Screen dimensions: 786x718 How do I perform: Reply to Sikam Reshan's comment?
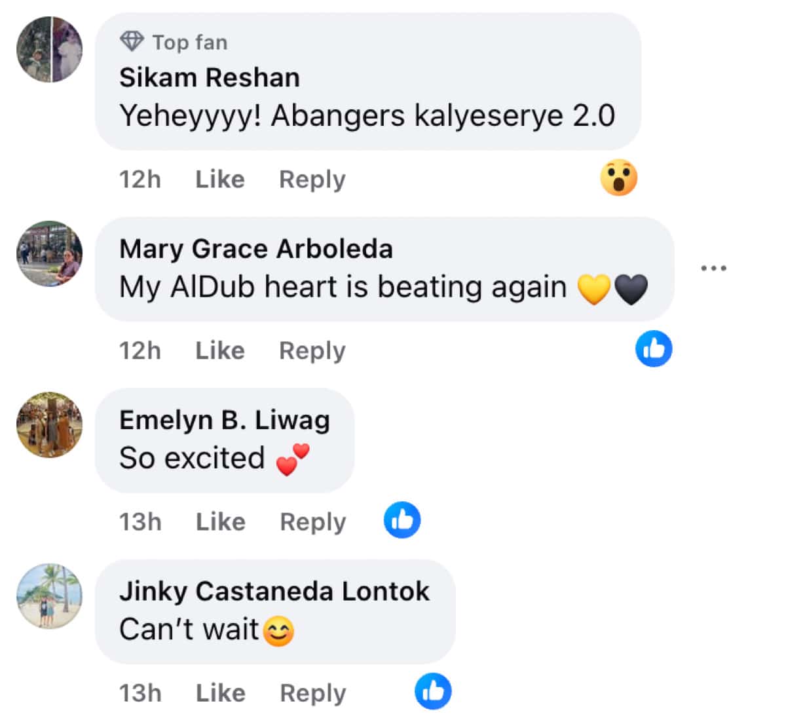coord(312,179)
